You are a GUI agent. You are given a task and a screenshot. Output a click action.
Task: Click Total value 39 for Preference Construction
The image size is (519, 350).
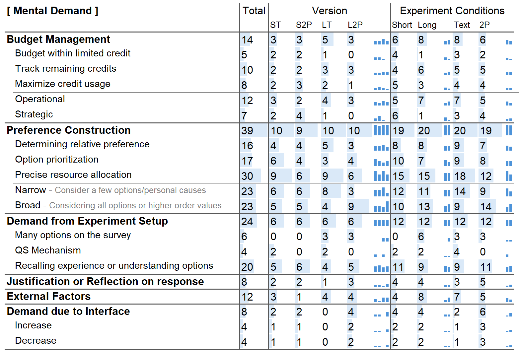[247, 130]
